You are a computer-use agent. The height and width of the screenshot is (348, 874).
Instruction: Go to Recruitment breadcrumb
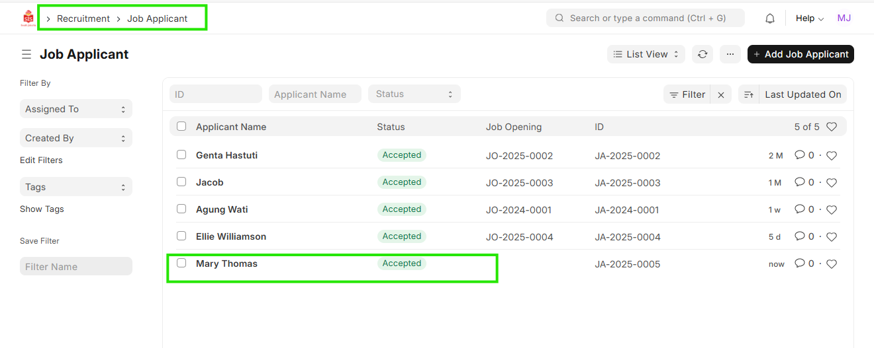point(83,18)
